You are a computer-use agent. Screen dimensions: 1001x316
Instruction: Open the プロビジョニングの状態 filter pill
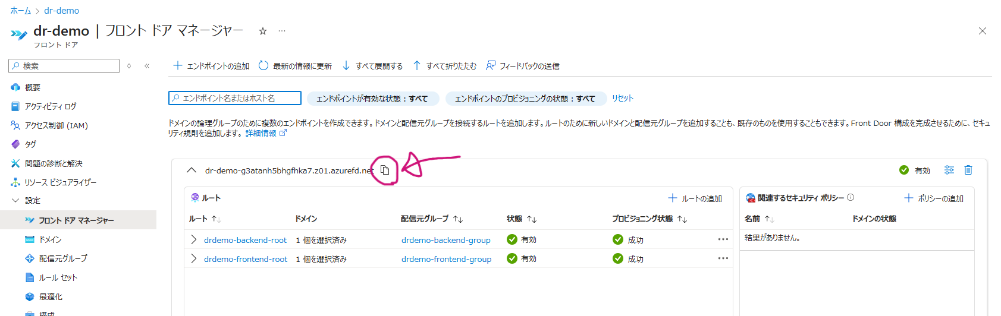526,99
